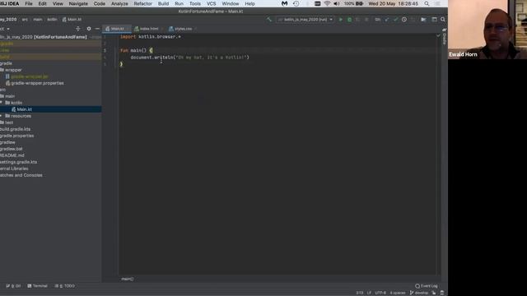Open the VCS menu
Image resolution: width=527 pixels, height=296 pixels.
[212, 3]
